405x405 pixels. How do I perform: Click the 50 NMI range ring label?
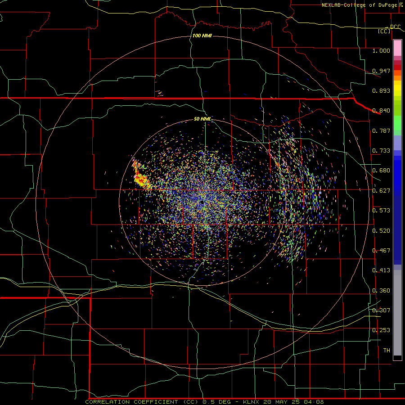point(202,119)
